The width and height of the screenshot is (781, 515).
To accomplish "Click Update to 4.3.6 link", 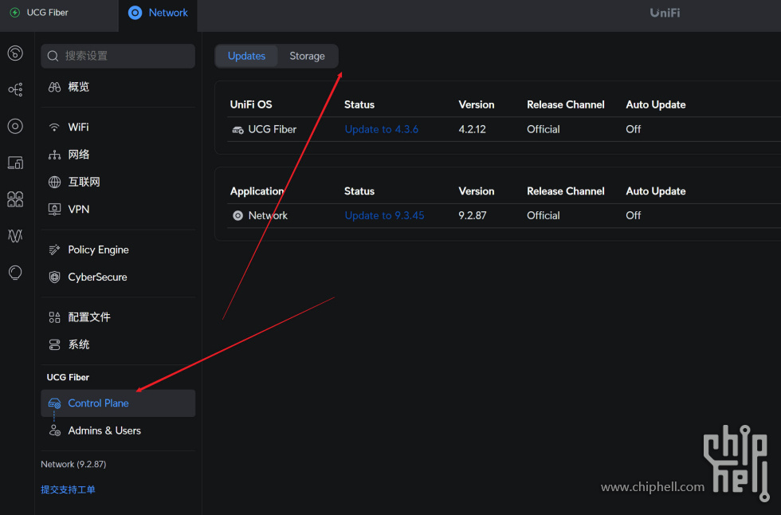I will [x=382, y=129].
